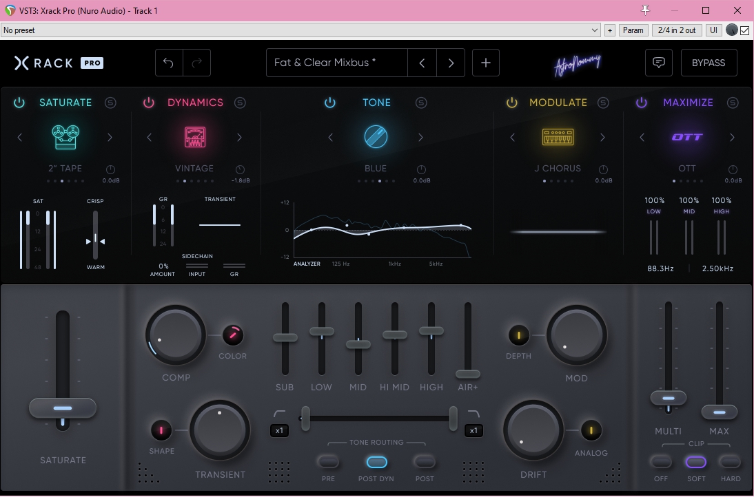
Task: Toggle the Tone module power
Action: 330,103
